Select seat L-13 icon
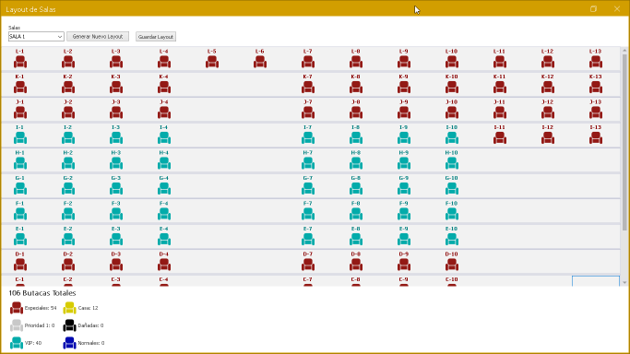The image size is (630, 354). point(596,62)
